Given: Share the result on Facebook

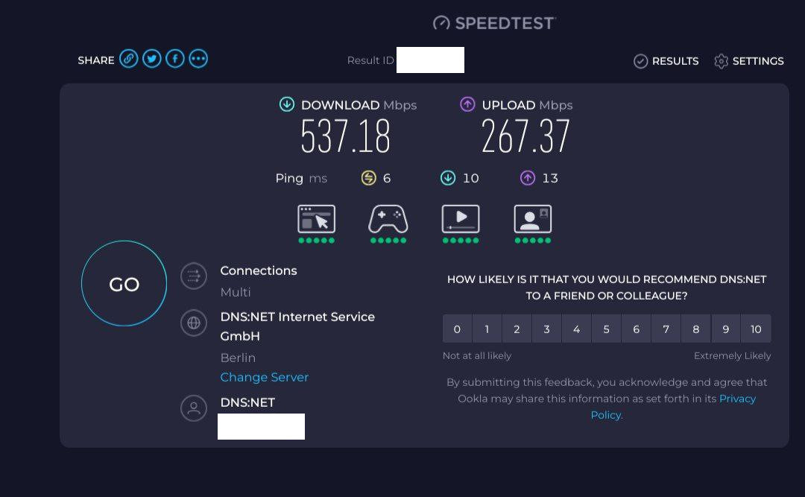Looking at the screenshot, I should 175,59.
